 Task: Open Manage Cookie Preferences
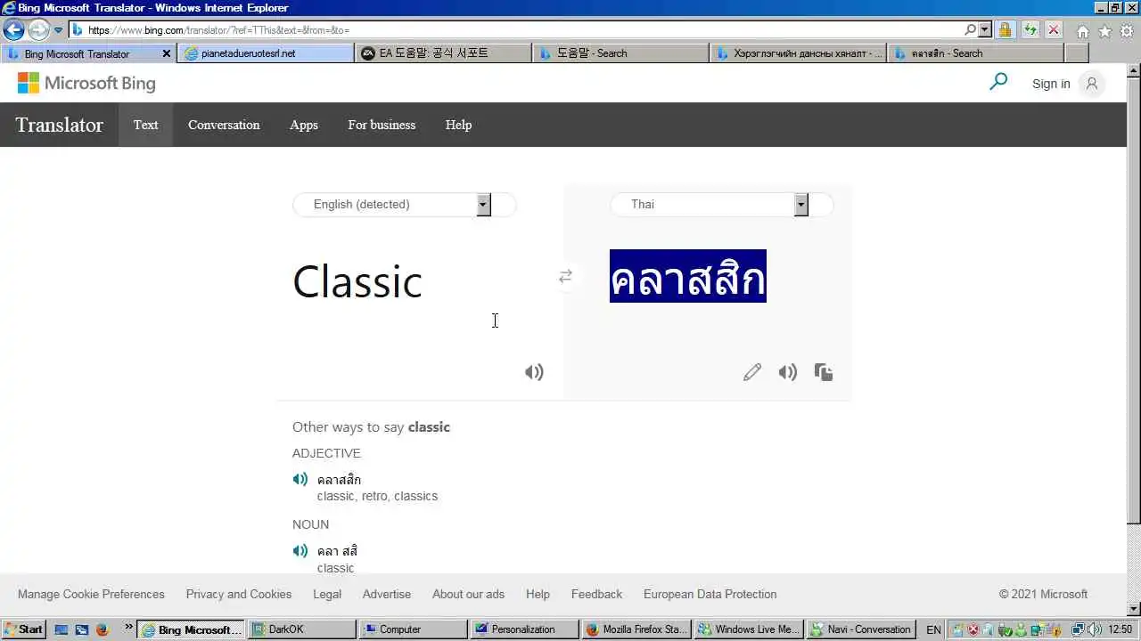(x=91, y=594)
